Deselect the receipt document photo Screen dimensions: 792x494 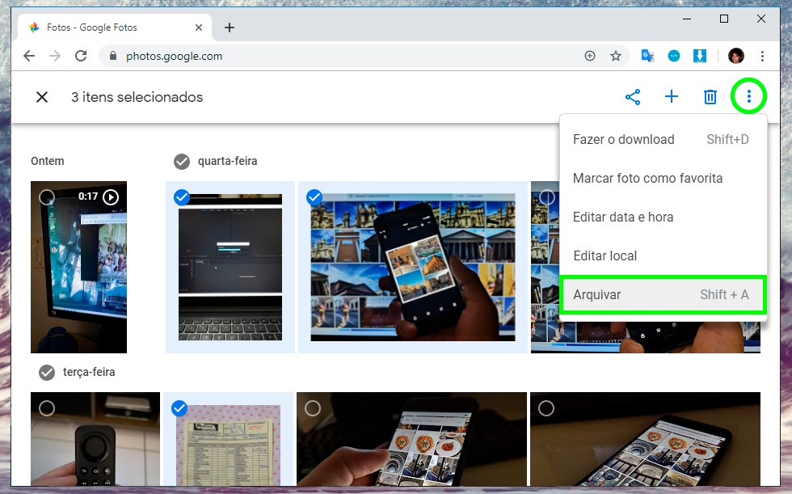pyautogui.click(x=179, y=408)
